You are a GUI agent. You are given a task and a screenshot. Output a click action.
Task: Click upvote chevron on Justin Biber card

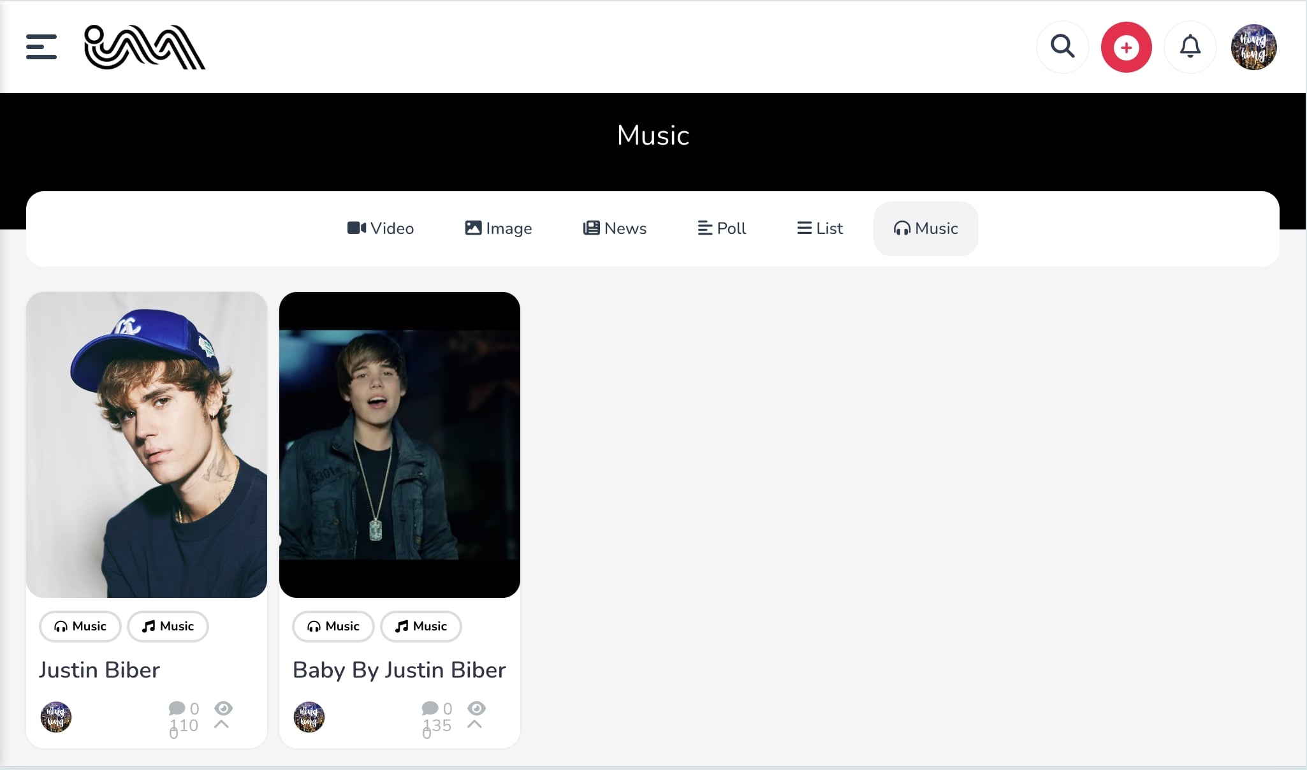[x=221, y=725]
